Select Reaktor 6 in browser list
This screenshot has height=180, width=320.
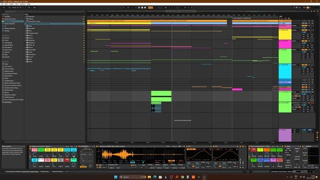click(x=31, y=42)
